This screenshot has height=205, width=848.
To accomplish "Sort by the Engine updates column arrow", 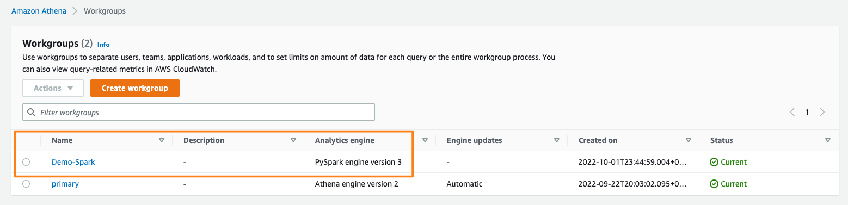I will coord(557,140).
